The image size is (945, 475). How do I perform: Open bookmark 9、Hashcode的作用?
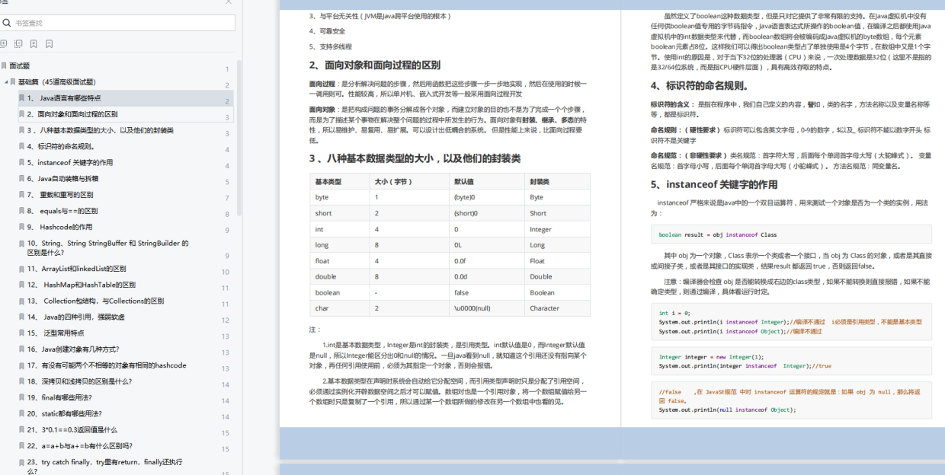click(59, 227)
